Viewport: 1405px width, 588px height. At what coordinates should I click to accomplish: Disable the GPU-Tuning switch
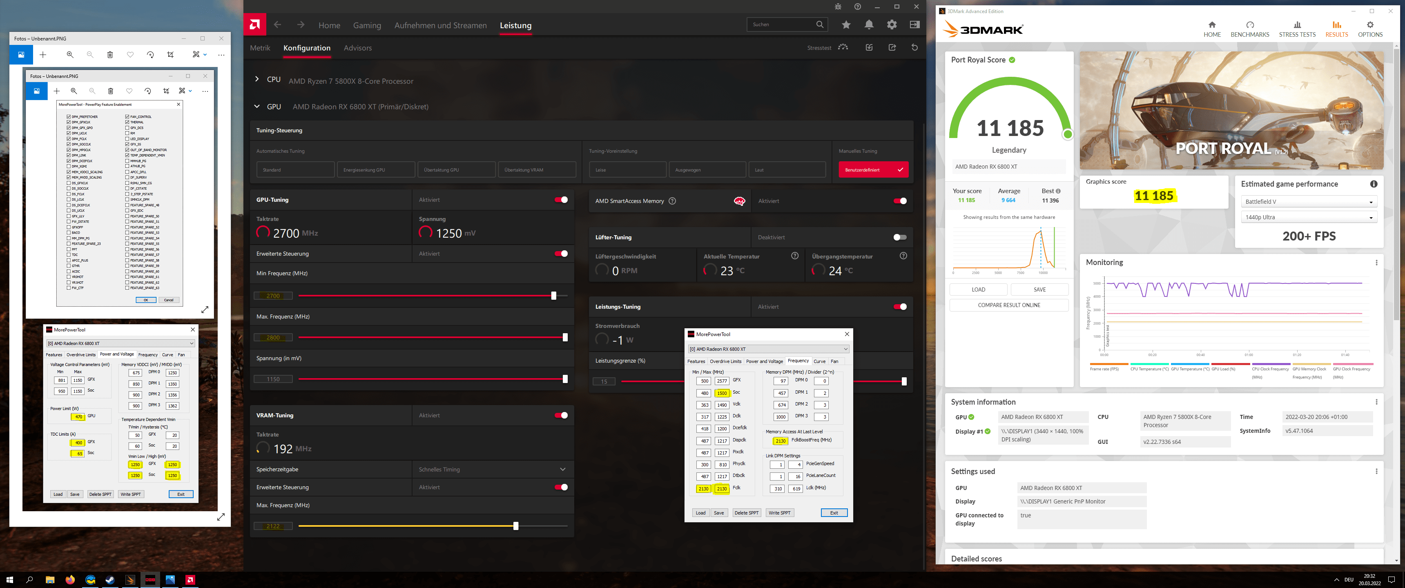(561, 200)
